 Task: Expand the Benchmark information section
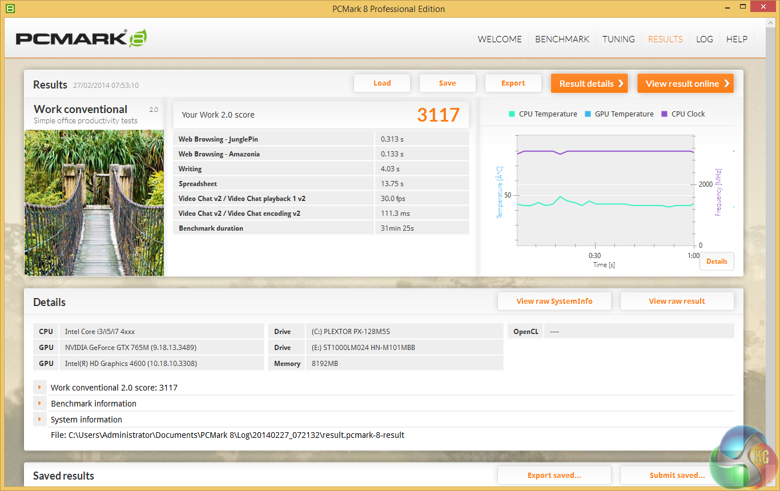(x=39, y=404)
